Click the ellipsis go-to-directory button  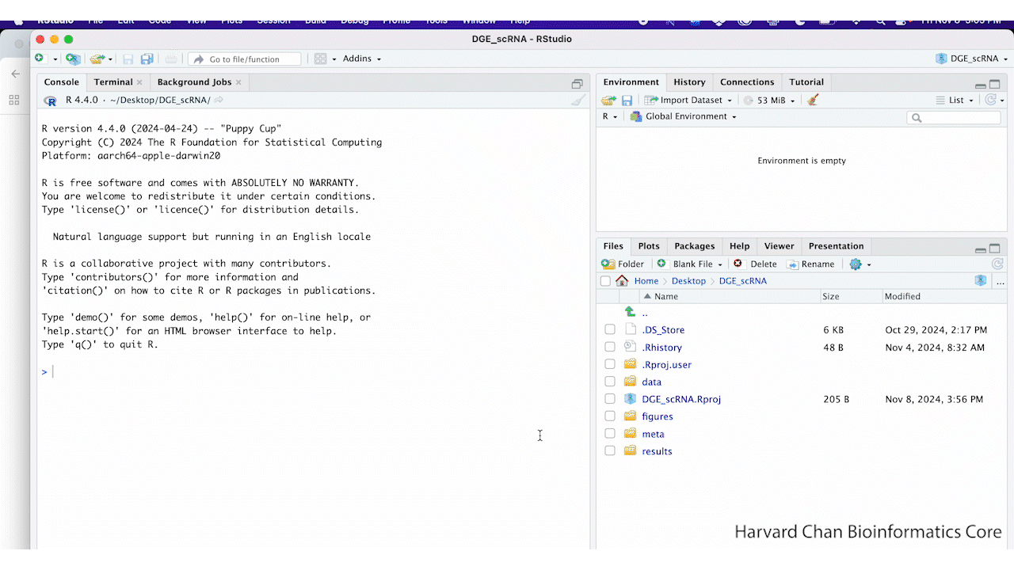click(x=1000, y=281)
